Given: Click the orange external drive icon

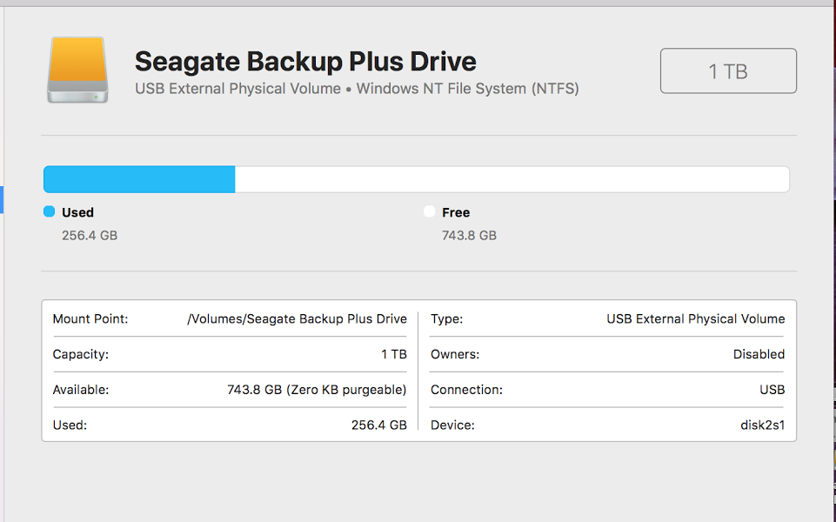Looking at the screenshot, I should pos(77,70).
